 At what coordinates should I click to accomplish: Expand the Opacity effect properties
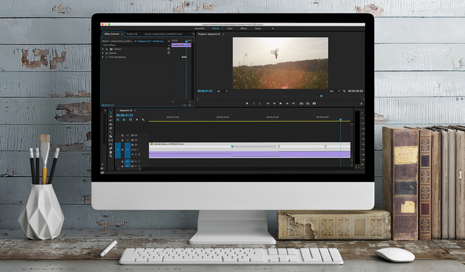[102, 53]
